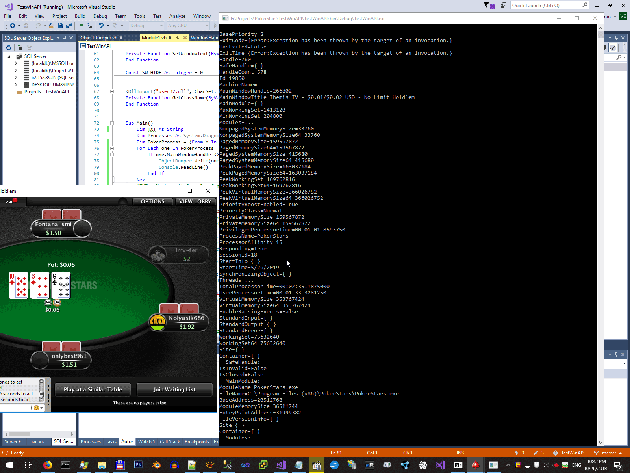
Task: Click Play at a Similar Table
Action: (x=93, y=389)
